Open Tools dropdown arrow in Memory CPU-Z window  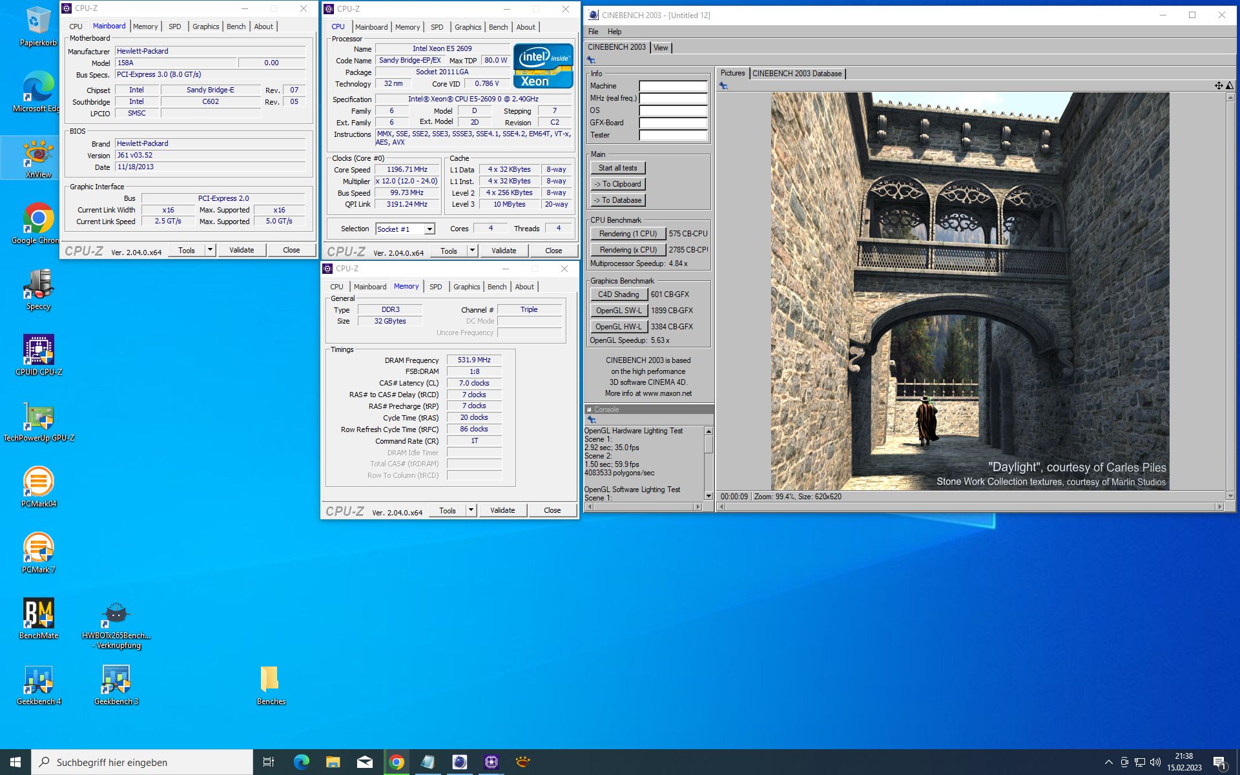click(471, 510)
